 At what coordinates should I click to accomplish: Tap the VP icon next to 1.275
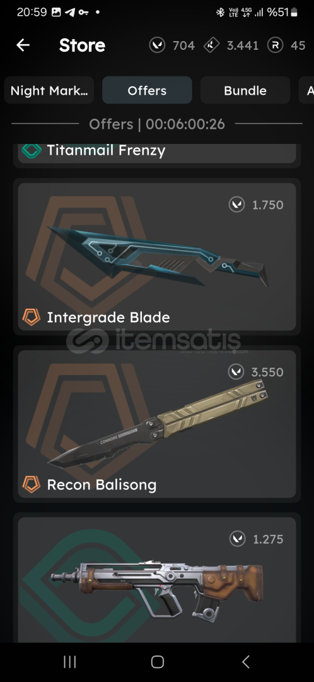[x=238, y=539]
